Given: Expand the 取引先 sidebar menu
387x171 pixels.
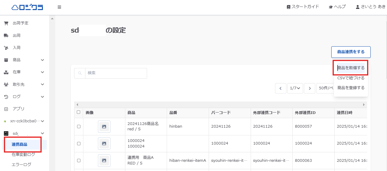Looking at the screenshot, I should [x=43, y=85].
